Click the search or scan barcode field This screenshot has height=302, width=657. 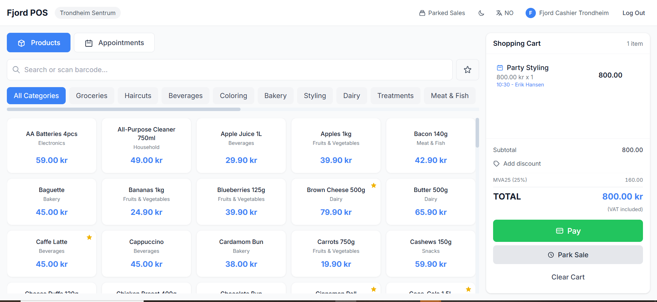[233, 70]
